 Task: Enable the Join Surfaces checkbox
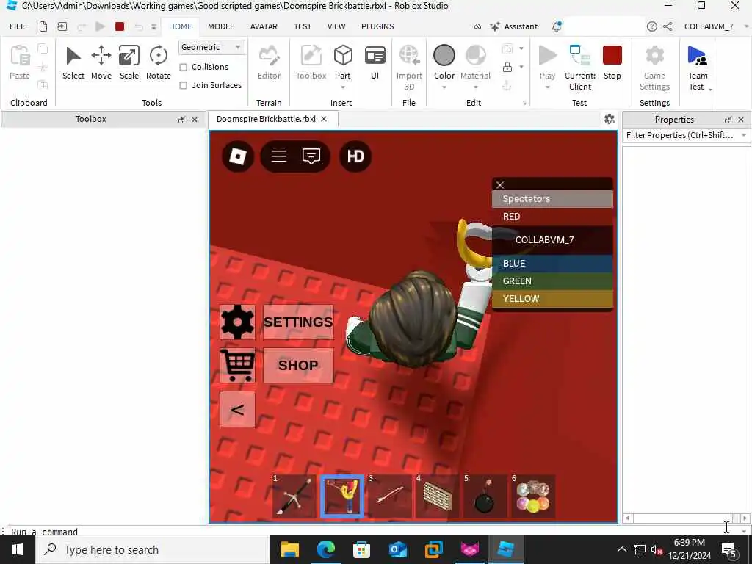pyautogui.click(x=183, y=85)
